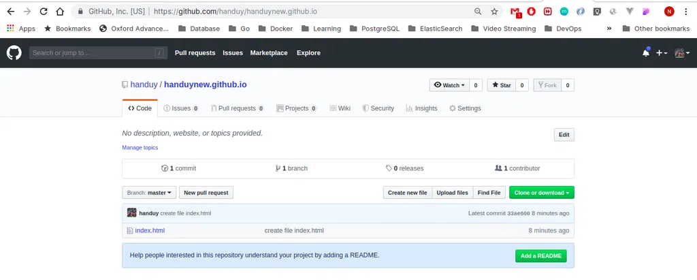Image resolution: width=697 pixels, height=280 pixels.
Task: Click the red N profile avatar
Action: [x=669, y=12]
